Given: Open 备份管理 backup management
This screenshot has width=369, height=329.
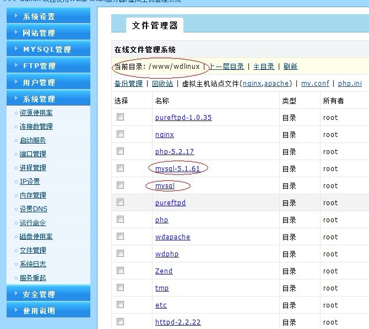Looking at the screenshot, I should (x=128, y=84).
